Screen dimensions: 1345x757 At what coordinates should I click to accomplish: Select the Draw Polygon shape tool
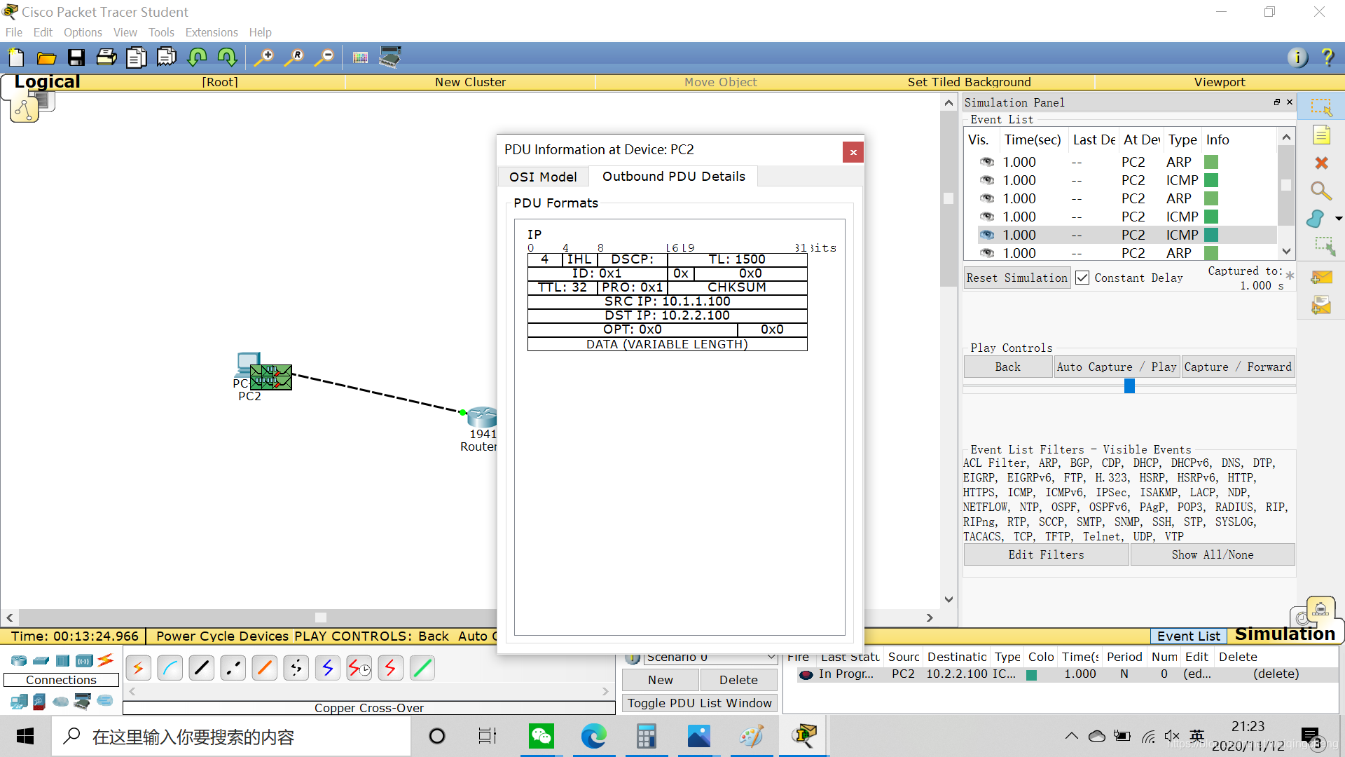[x=1316, y=219]
